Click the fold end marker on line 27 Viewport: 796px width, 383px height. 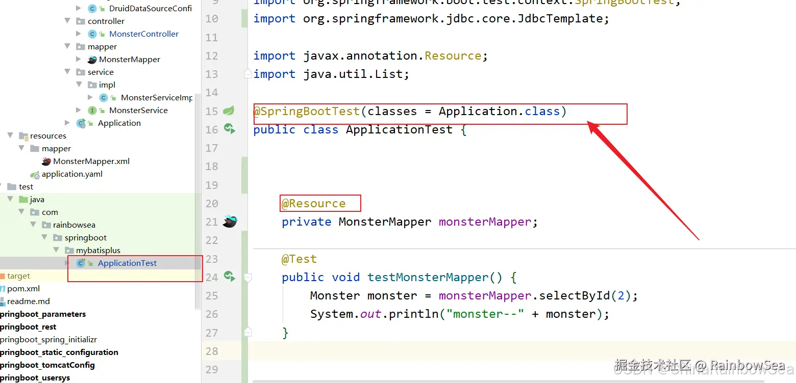247,332
